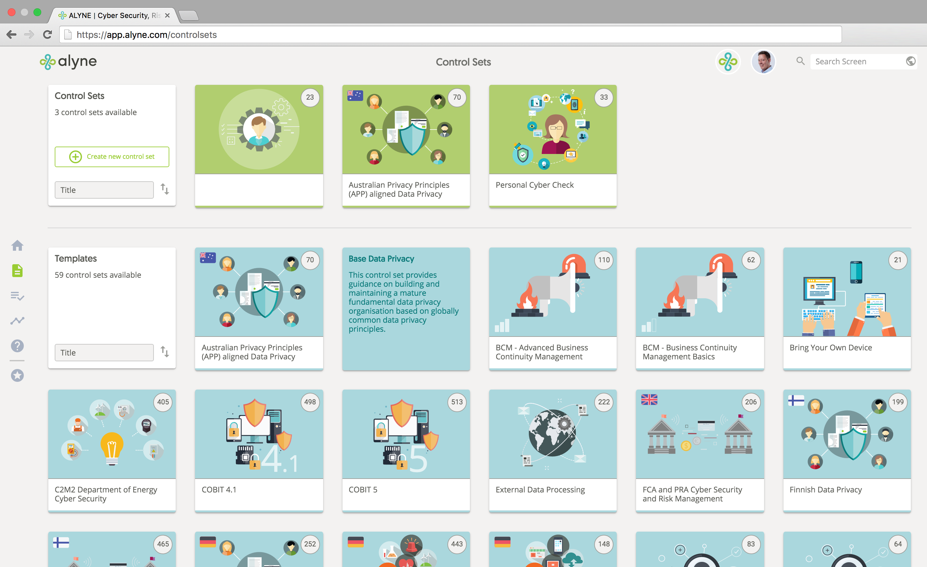The image size is (927, 567).
Task: Reload the page with browser refresh button
Action: pos(47,35)
